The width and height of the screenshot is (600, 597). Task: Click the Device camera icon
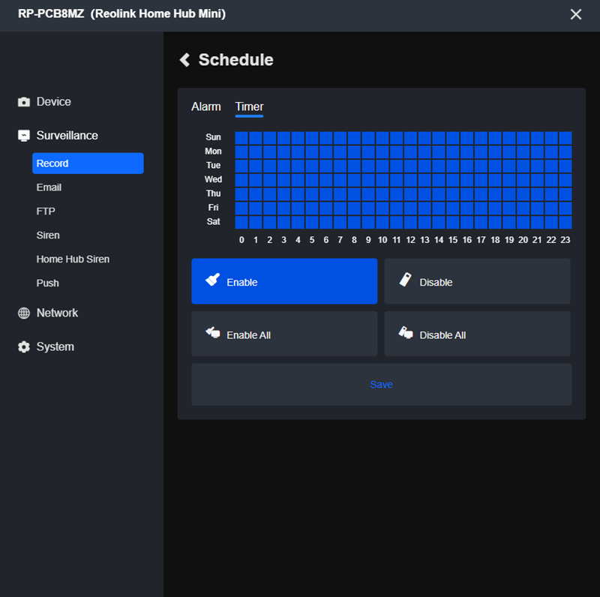pyautogui.click(x=24, y=102)
